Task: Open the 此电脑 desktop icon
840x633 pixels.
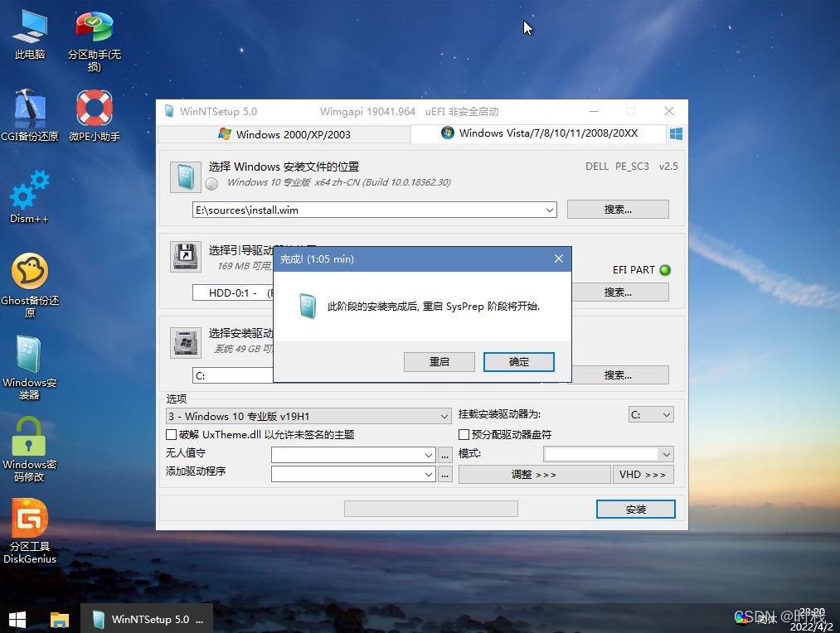Action: (30, 34)
